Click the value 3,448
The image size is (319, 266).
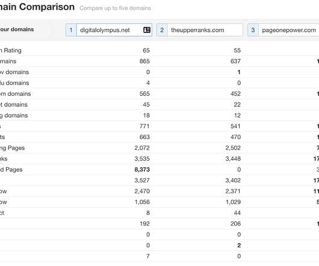tap(233, 159)
